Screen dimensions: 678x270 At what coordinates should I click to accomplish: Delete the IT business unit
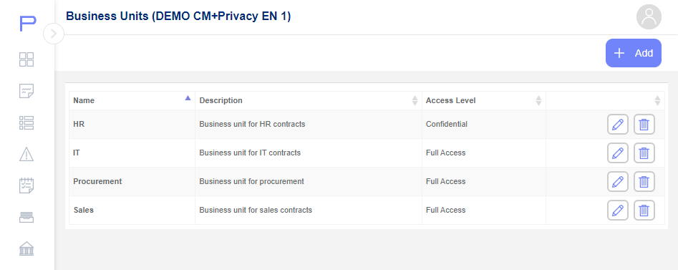[644, 153]
